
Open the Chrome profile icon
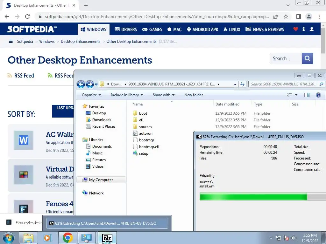click(x=309, y=17)
